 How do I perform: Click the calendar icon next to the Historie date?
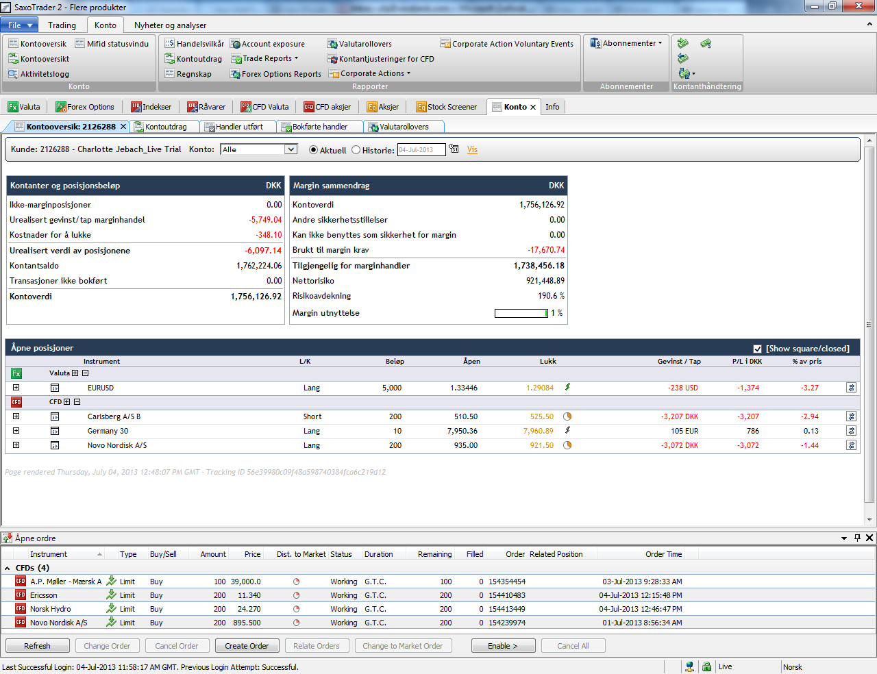454,149
